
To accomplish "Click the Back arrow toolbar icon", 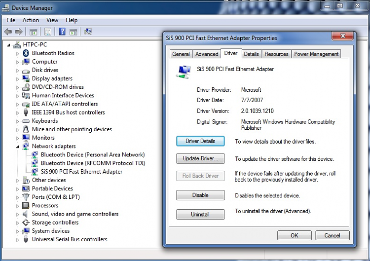I will tap(8, 32).
